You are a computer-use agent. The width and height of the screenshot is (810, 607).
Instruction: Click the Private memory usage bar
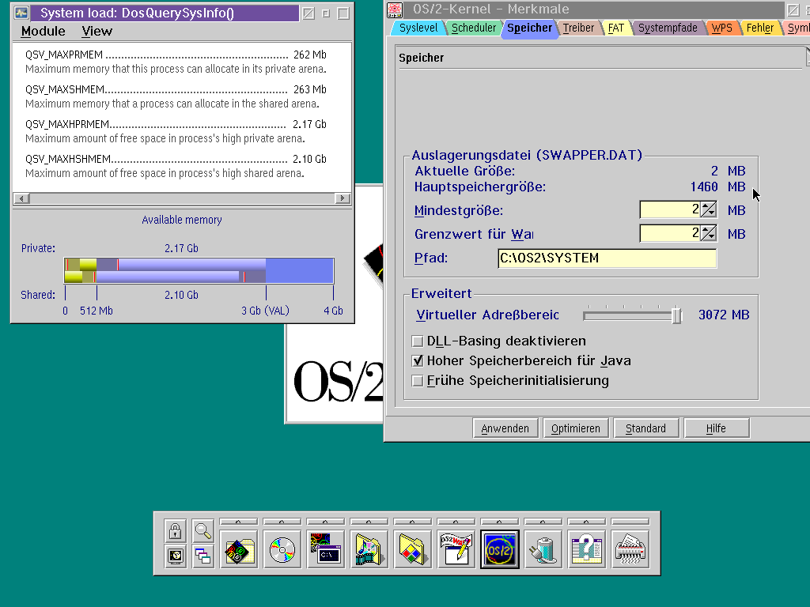pyautogui.click(x=199, y=264)
